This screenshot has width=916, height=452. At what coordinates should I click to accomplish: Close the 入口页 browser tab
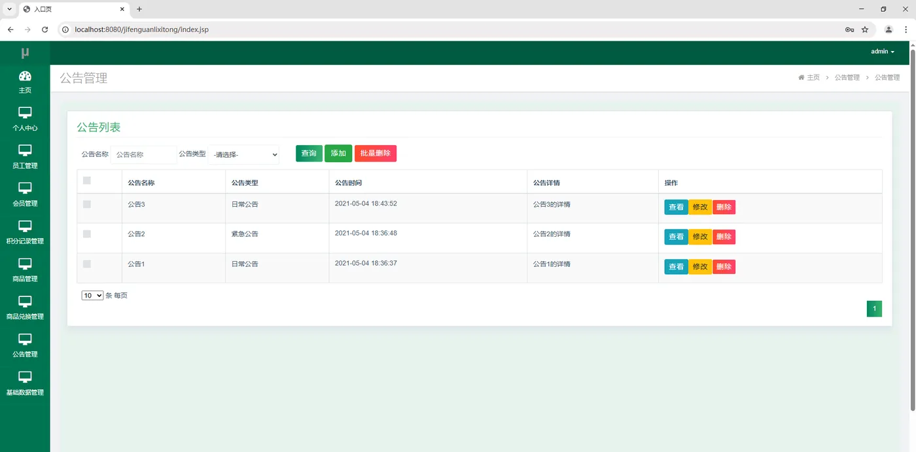tap(122, 9)
